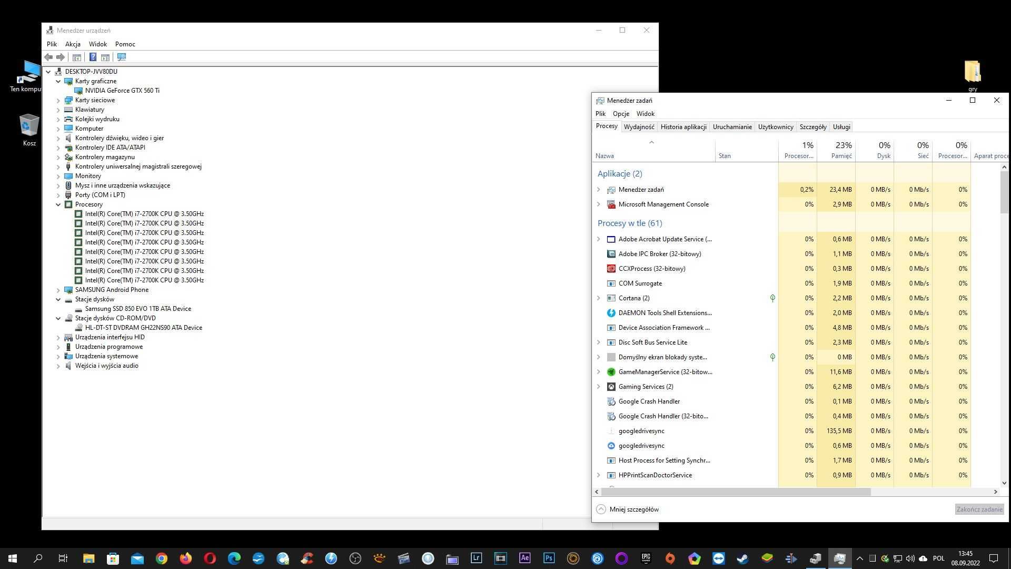This screenshot has height=569, width=1011.
Task: Toggle Domyślny ekran blokady system suspension icon
Action: pos(773,356)
